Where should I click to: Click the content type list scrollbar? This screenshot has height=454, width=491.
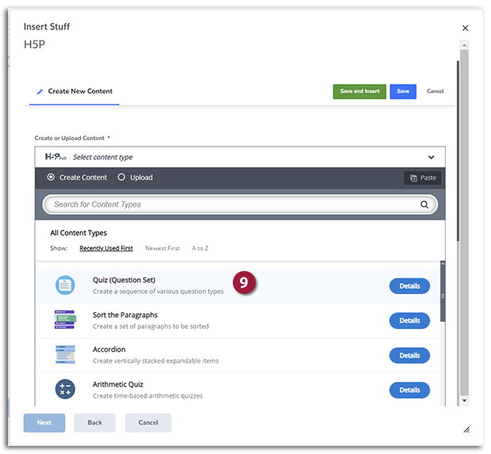[x=443, y=293]
